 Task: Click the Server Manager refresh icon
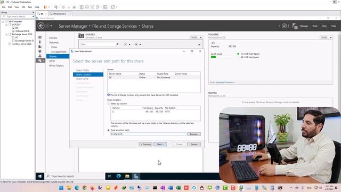[284, 26]
